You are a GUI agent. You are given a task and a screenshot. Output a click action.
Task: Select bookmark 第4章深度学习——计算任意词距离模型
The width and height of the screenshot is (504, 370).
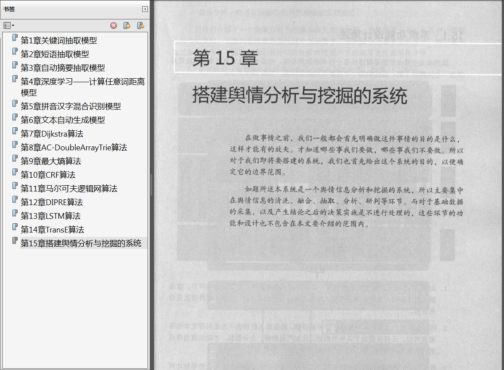point(83,87)
